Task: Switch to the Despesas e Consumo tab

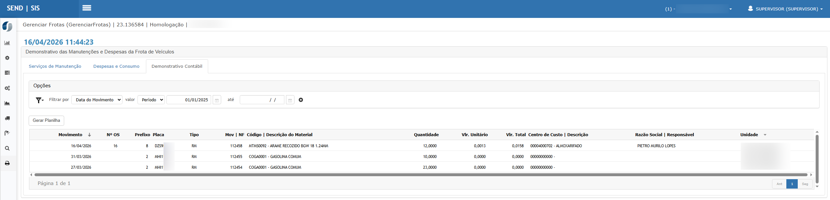Action: (116, 66)
